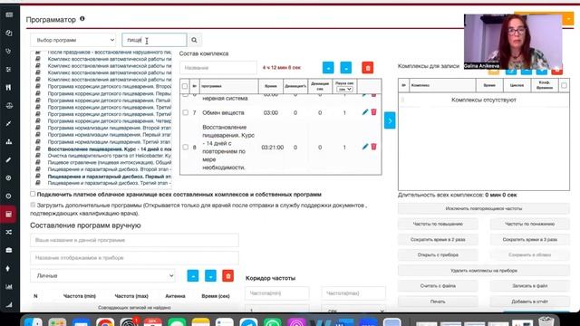This screenshot has width=580, height=326.
Task: Edit the Обмен веществ row with pencil
Action: (365, 112)
